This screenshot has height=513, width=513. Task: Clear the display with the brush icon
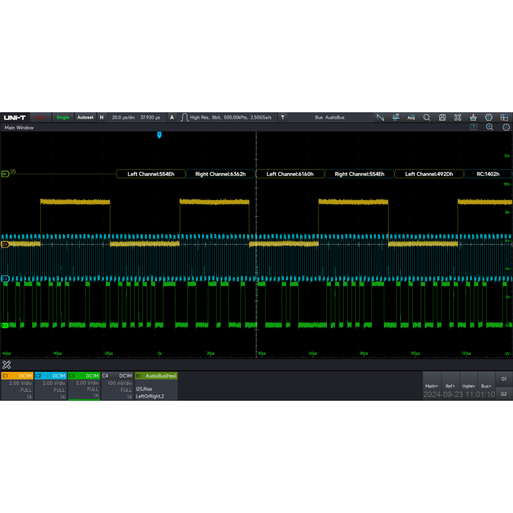pos(473,117)
